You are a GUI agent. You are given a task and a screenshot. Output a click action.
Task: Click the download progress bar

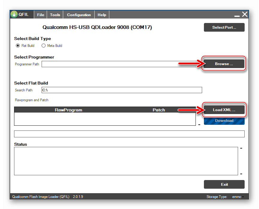point(129,134)
